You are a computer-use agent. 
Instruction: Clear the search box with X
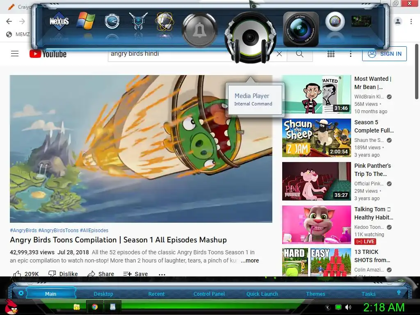(x=279, y=54)
